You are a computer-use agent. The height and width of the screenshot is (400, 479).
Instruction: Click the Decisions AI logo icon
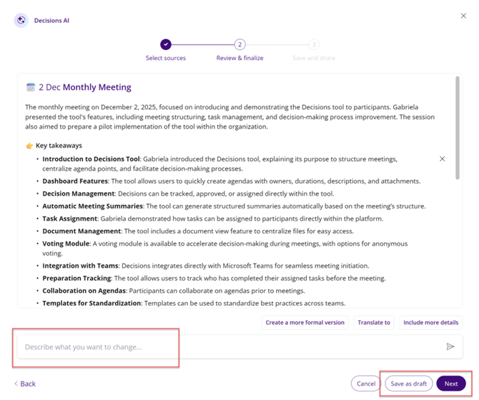coord(21,21)
